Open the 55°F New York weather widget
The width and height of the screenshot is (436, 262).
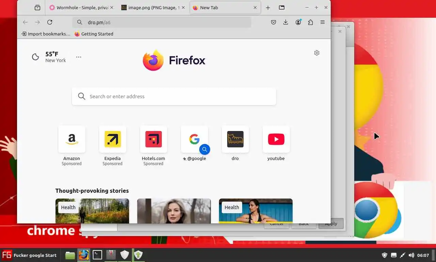49,57
